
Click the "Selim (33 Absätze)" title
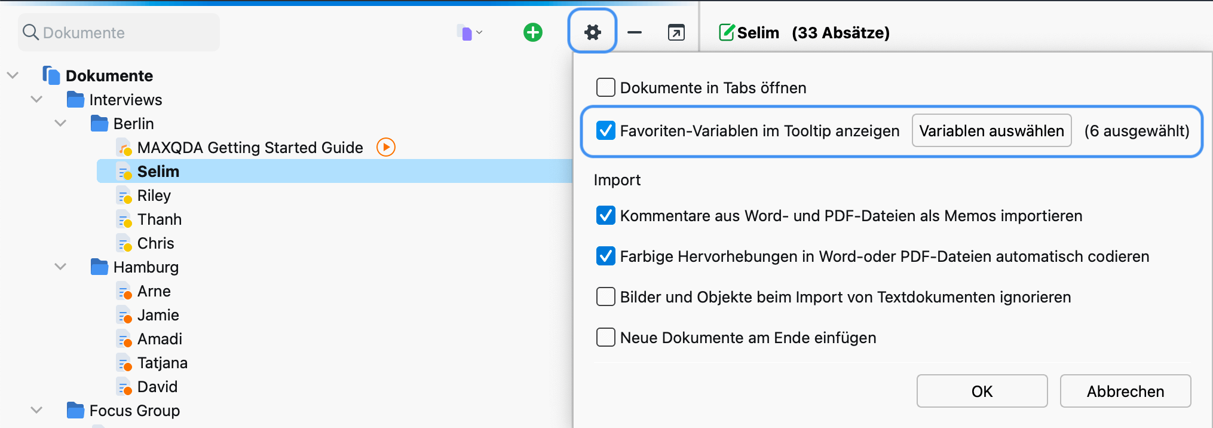coord(813,32)
